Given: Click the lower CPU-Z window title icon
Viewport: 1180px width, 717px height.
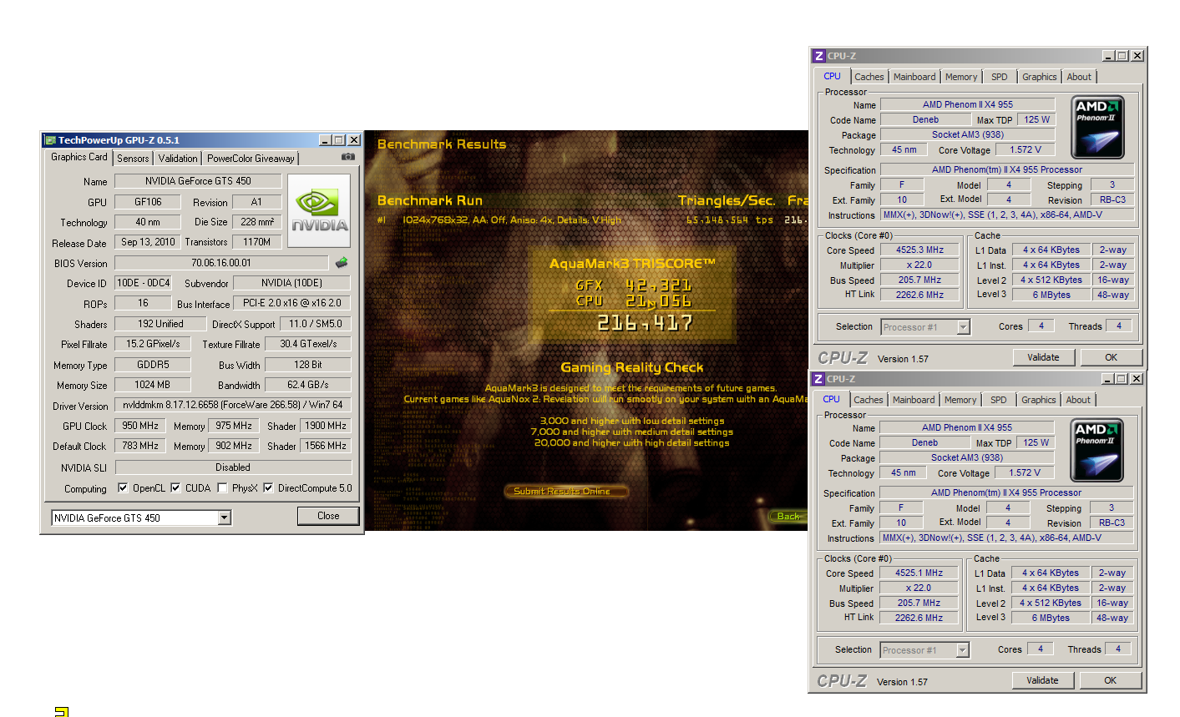Looking at the screenshot, I should click(x=818, y=379).
